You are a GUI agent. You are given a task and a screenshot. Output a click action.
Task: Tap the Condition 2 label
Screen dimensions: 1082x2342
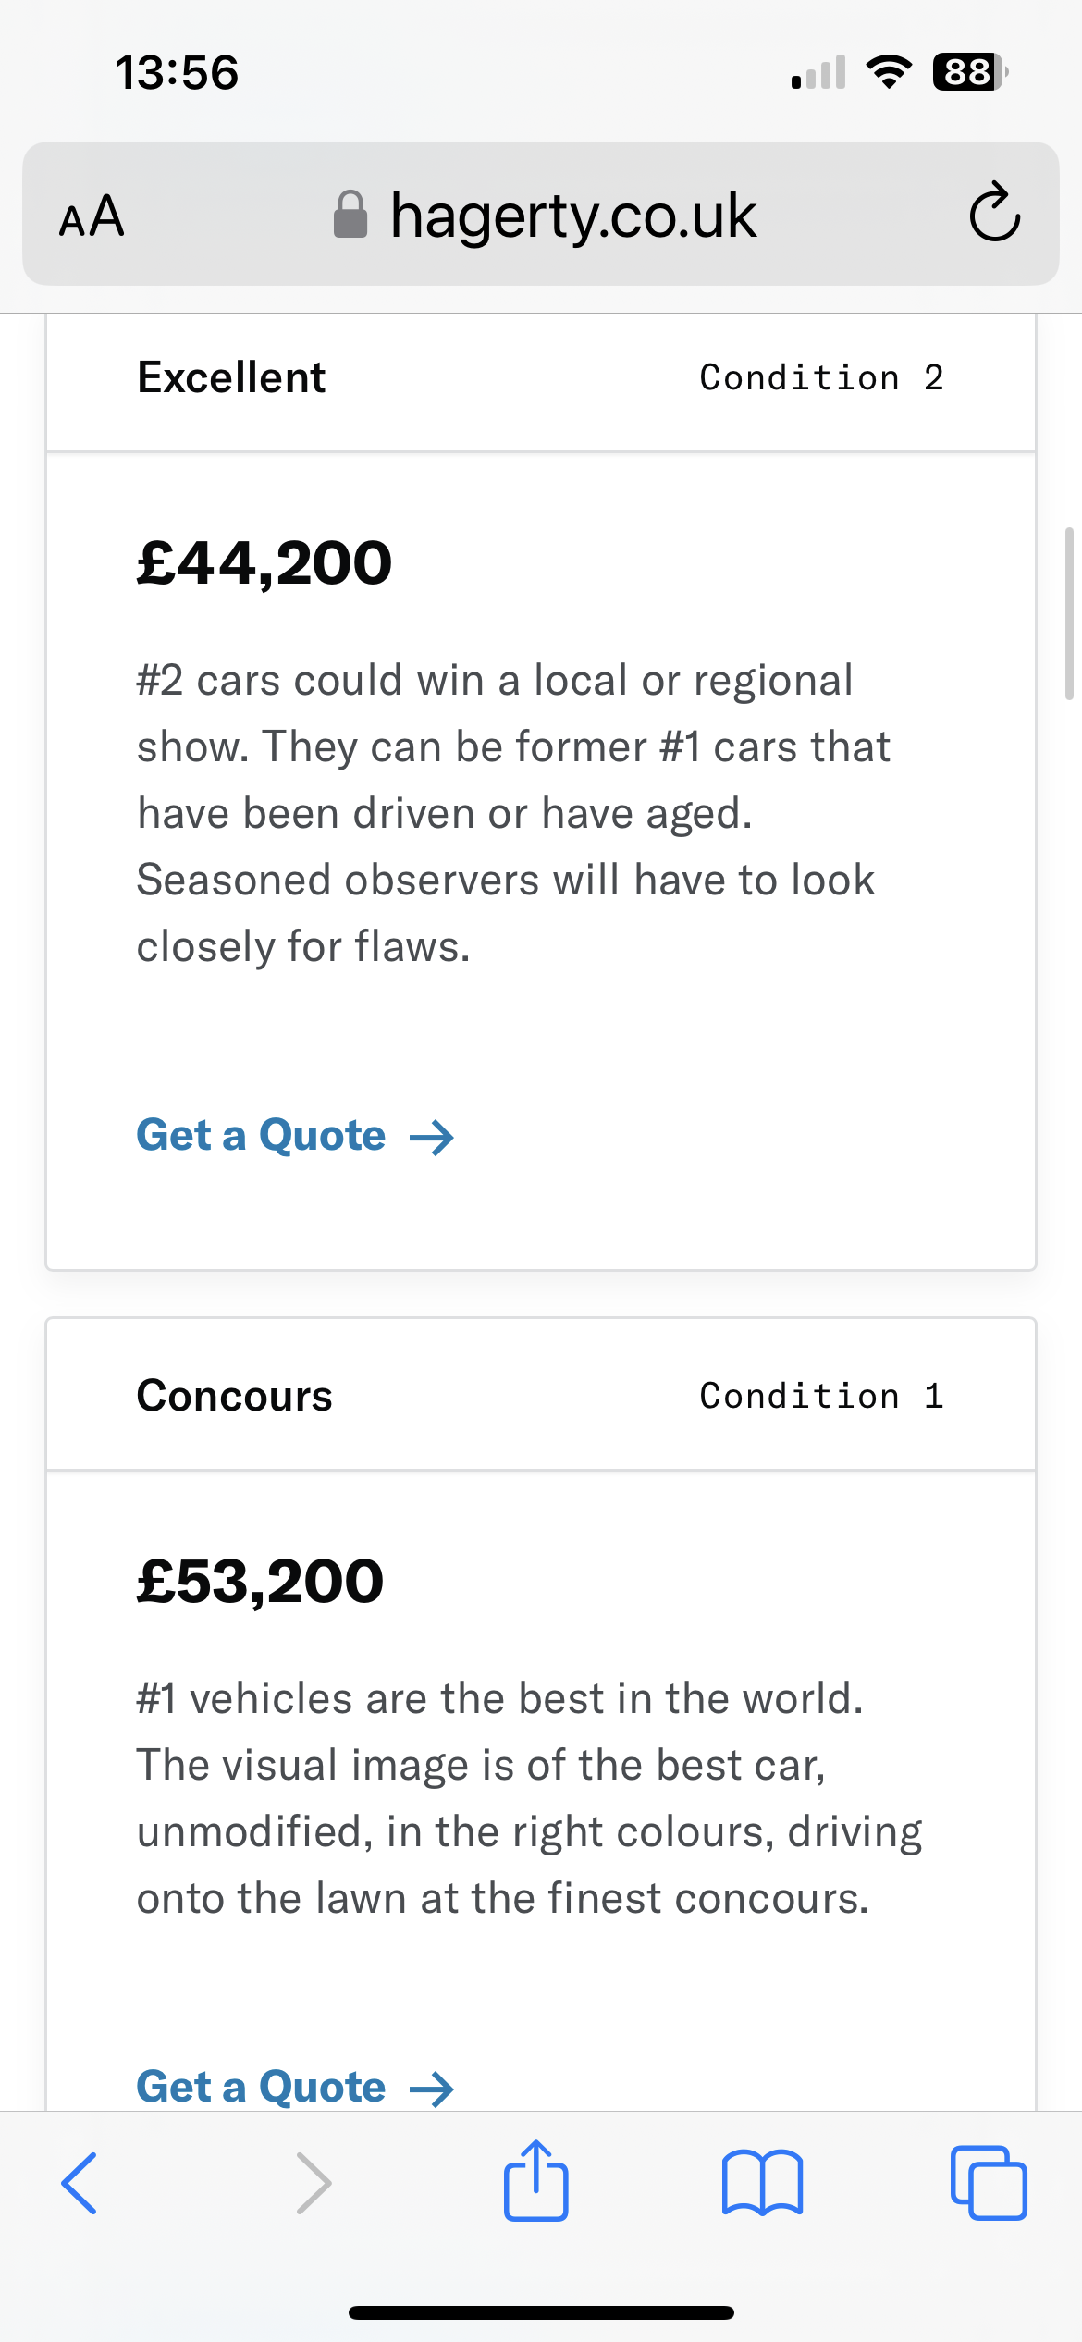click(x=821, y=377)
